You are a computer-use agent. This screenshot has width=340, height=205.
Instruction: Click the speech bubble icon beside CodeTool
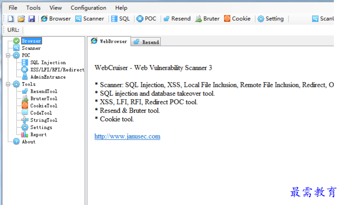(25, 113)
